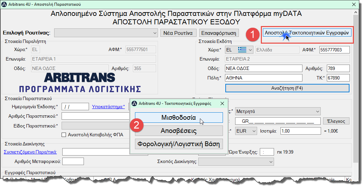Open the Σκοπός Διακίνησης dropdown

click(x=236, y=162)
